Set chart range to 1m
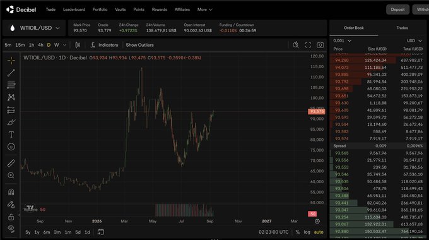This screenshot has width=429, height=240. coord(68,232)
